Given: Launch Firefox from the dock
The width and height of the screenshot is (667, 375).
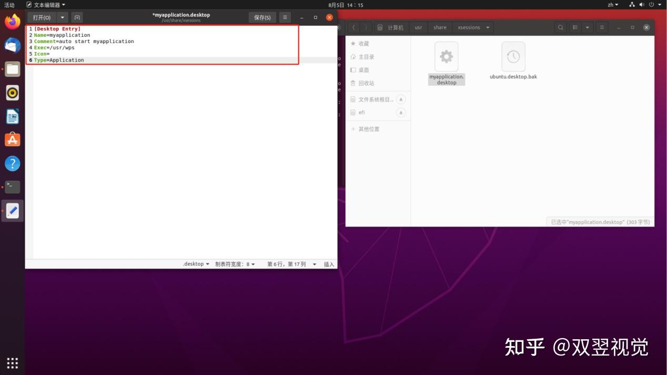Looking at the screenshot, I should 12,22.
